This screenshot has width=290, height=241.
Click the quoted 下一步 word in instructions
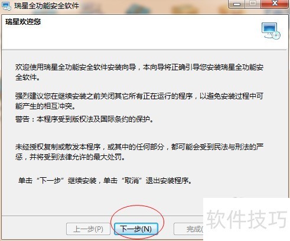pyautogui.click(x=50, y=181)
